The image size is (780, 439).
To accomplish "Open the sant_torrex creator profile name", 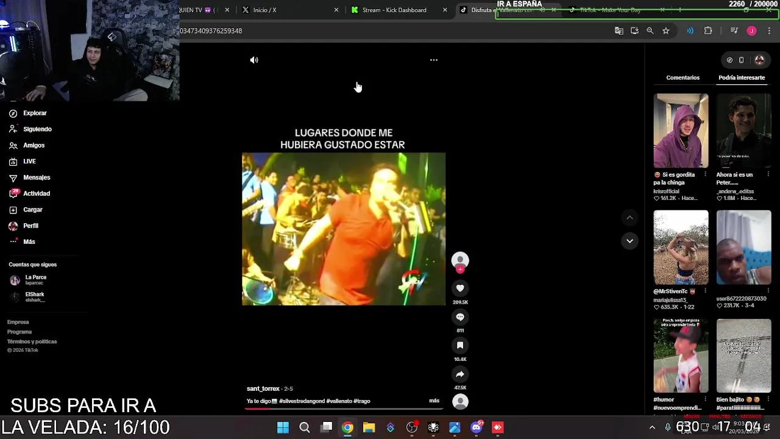I will pyautogui.click(x=263, y=388).
